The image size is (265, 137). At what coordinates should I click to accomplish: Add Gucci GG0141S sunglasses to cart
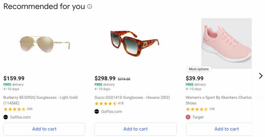[136, 129]
